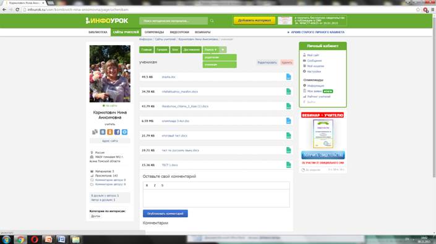Click the yellow Добавить материал button
The height and width of the screenshot is (244, 436).
[x=254, y=20]
